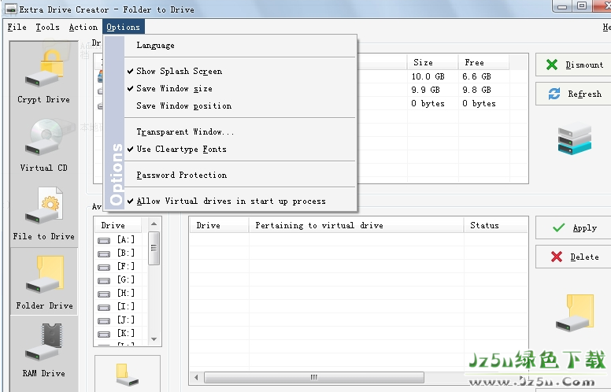Click Drive header in virtual drive table

220,225
